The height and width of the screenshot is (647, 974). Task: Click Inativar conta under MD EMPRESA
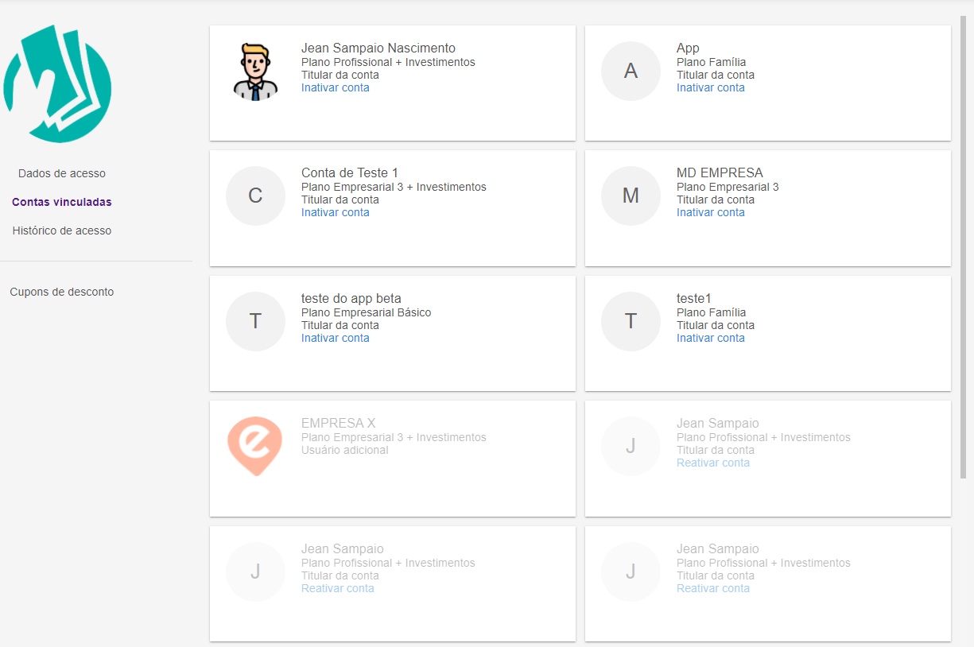pyautogui.click(x=710, y=212)
